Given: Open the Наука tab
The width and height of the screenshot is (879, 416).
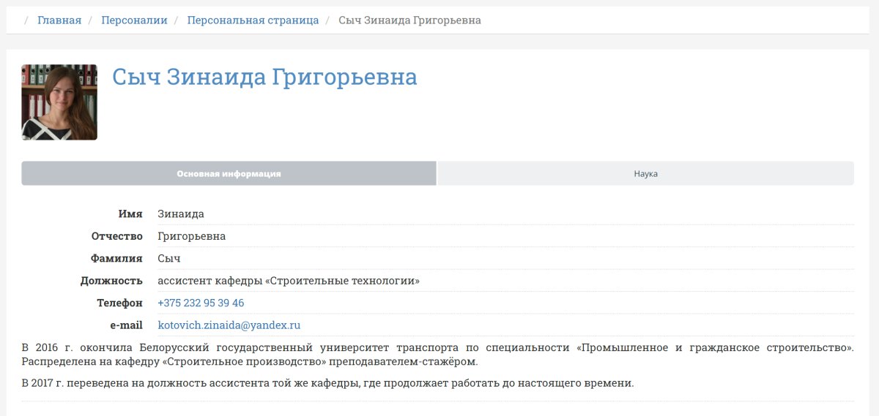Looking at the screenshot, I should tap(645, 174).
